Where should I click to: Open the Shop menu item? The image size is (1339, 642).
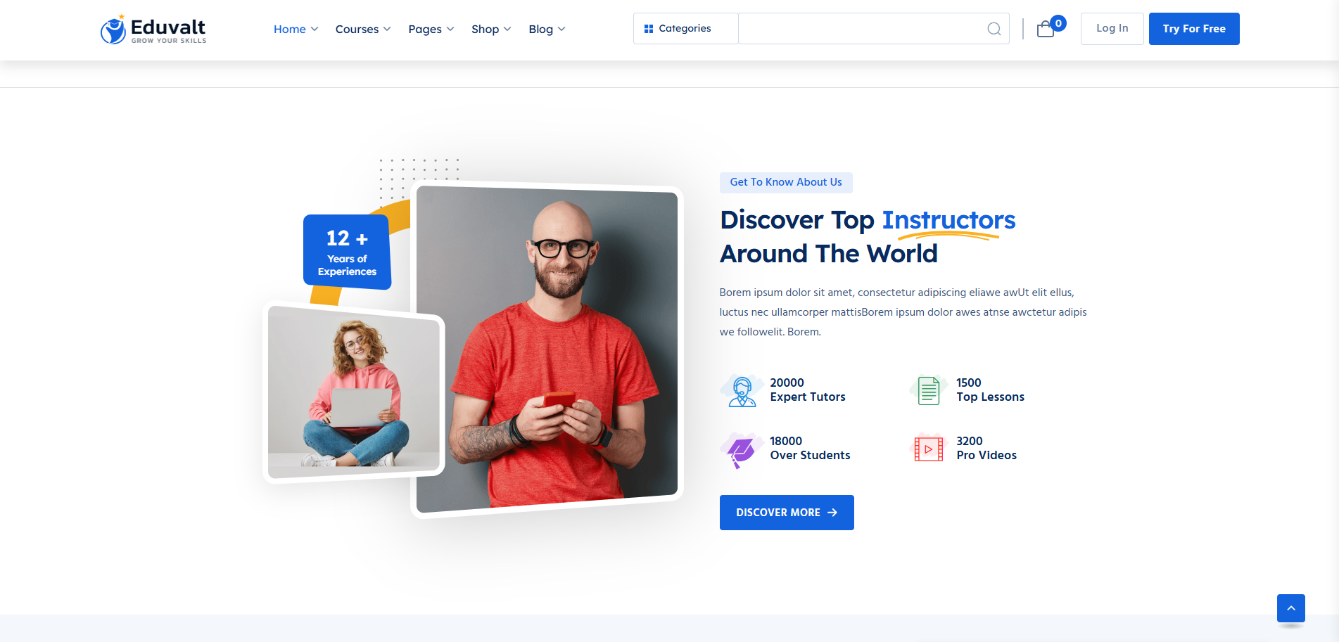[x=486, y=29]
